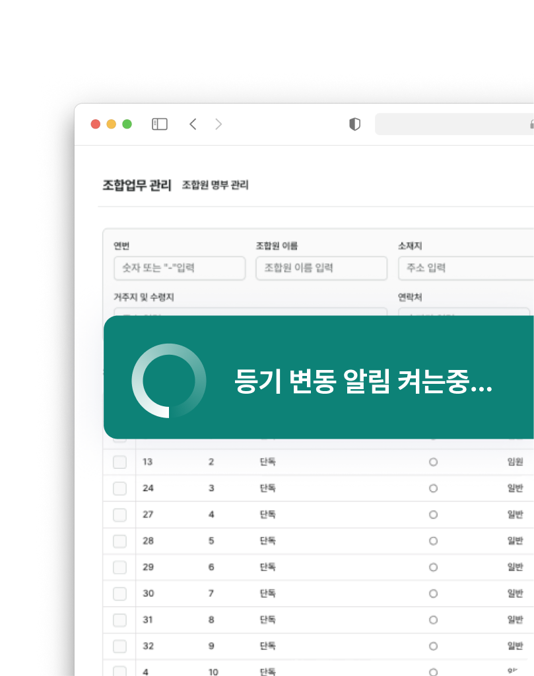The image size is (534, 676).
Task: Check the box in row 29
Action: click(119, 567)
